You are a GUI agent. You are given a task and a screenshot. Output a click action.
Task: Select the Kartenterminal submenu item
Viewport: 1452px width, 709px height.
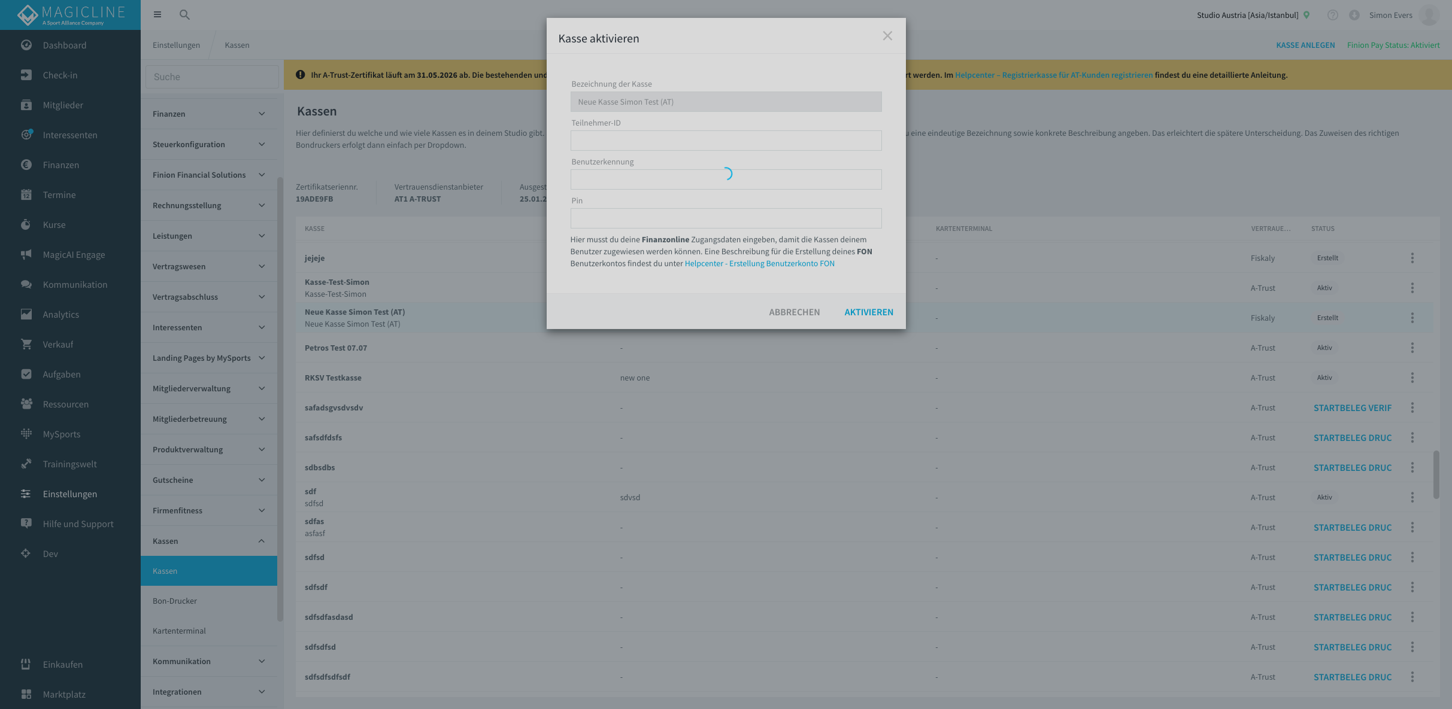pos(209,631)
